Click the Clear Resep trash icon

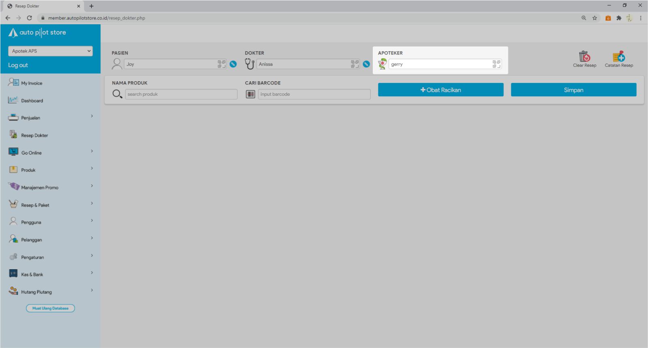coord(584,57)
